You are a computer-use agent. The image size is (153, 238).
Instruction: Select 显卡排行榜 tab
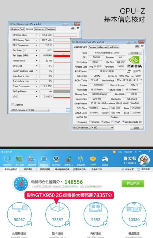[96, 169]
